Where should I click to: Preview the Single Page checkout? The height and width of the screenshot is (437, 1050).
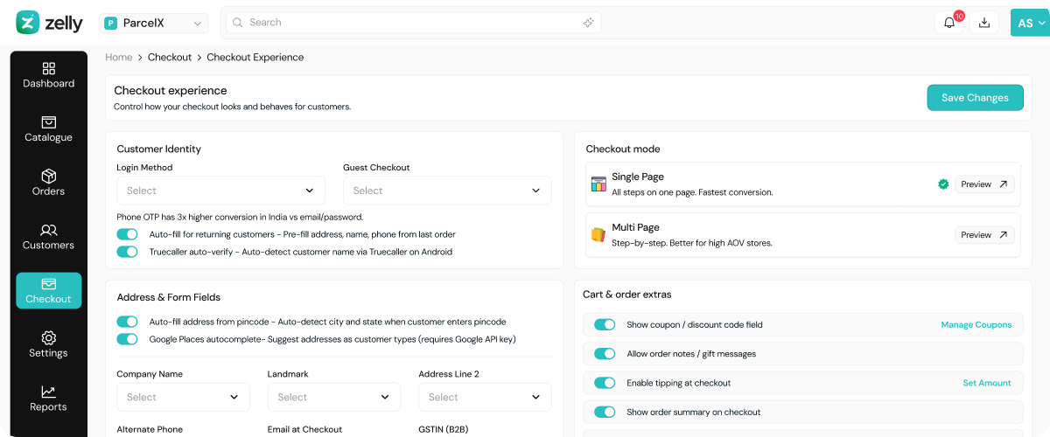984,184
